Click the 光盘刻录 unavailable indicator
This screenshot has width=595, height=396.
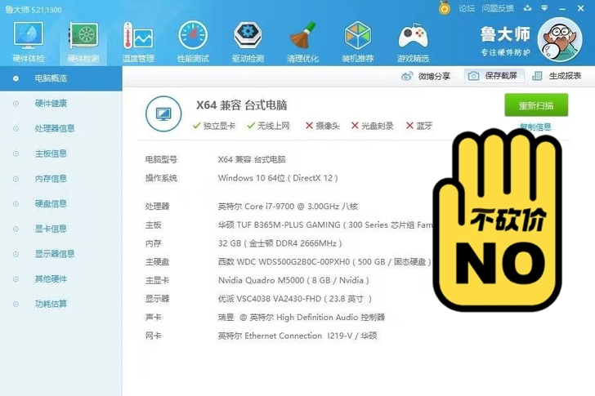[372, 126]
